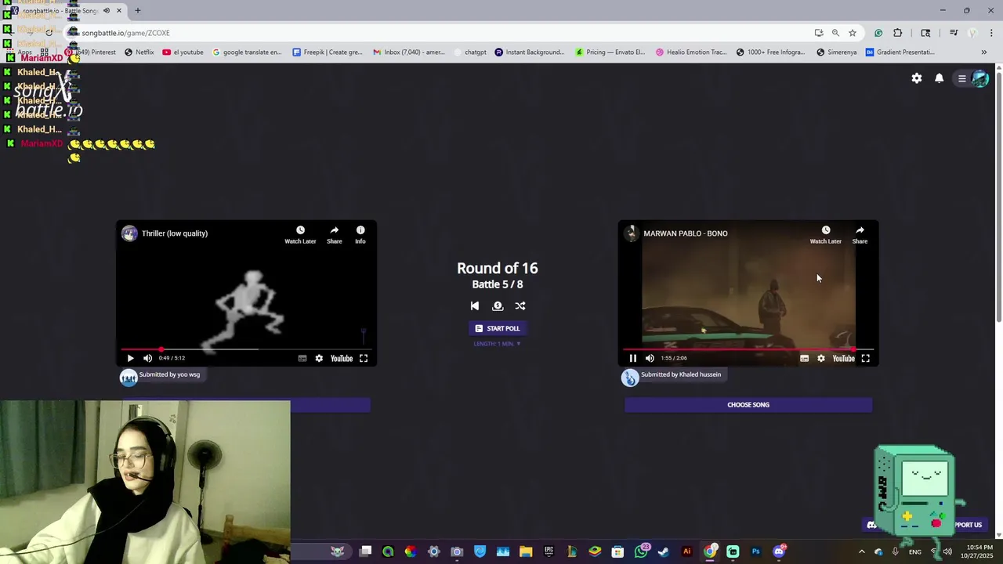Pause the MARWAN PABLO - BONO video
The width and height of the screenshot is (1003, 564).
(633, 358)
